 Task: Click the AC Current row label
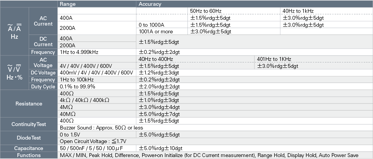(43, 21)
